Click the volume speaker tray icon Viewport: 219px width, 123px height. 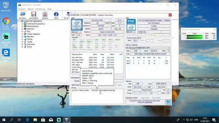[192, 120]
